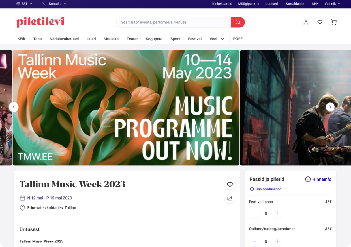The width and height of the screenshot is (351, 247).
Task: Open the Uued category
Action: point(91,39)
